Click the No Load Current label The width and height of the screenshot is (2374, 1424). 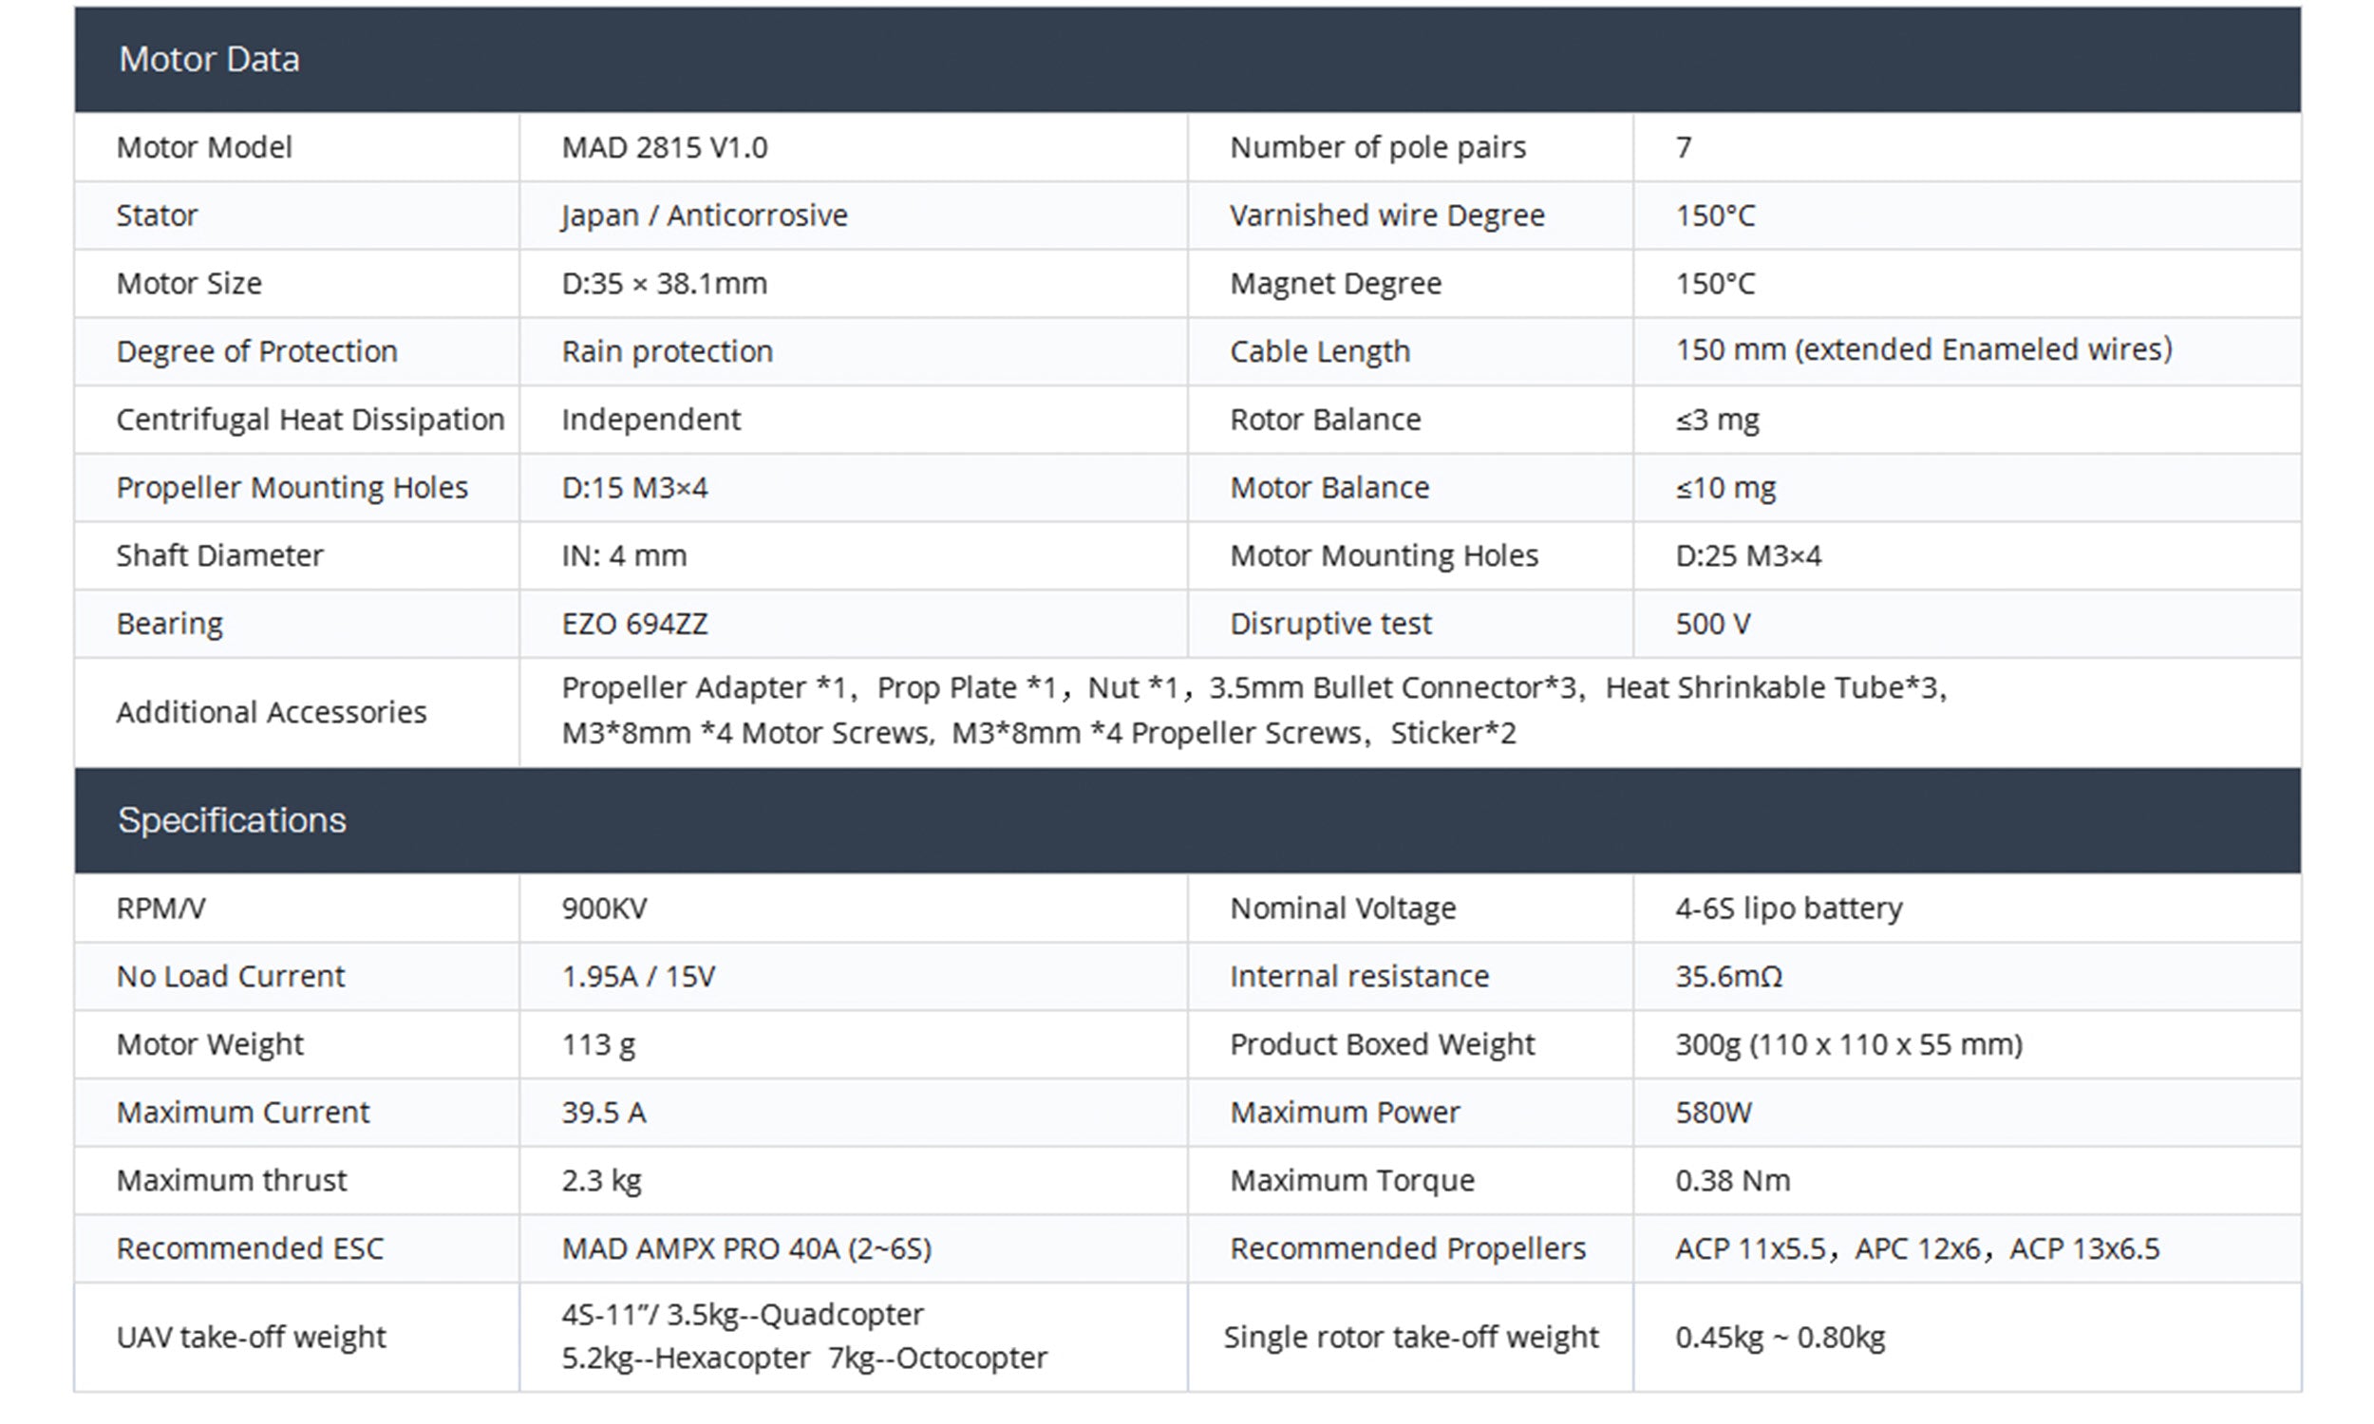click(231, 977)
